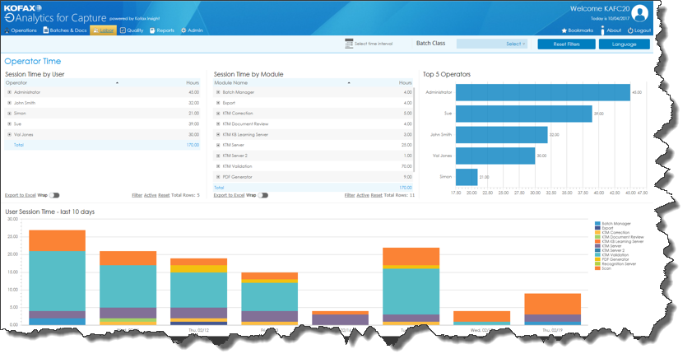Expand the Sue operator row
Viewport: 692px width, 363px height.
(9, 124)
